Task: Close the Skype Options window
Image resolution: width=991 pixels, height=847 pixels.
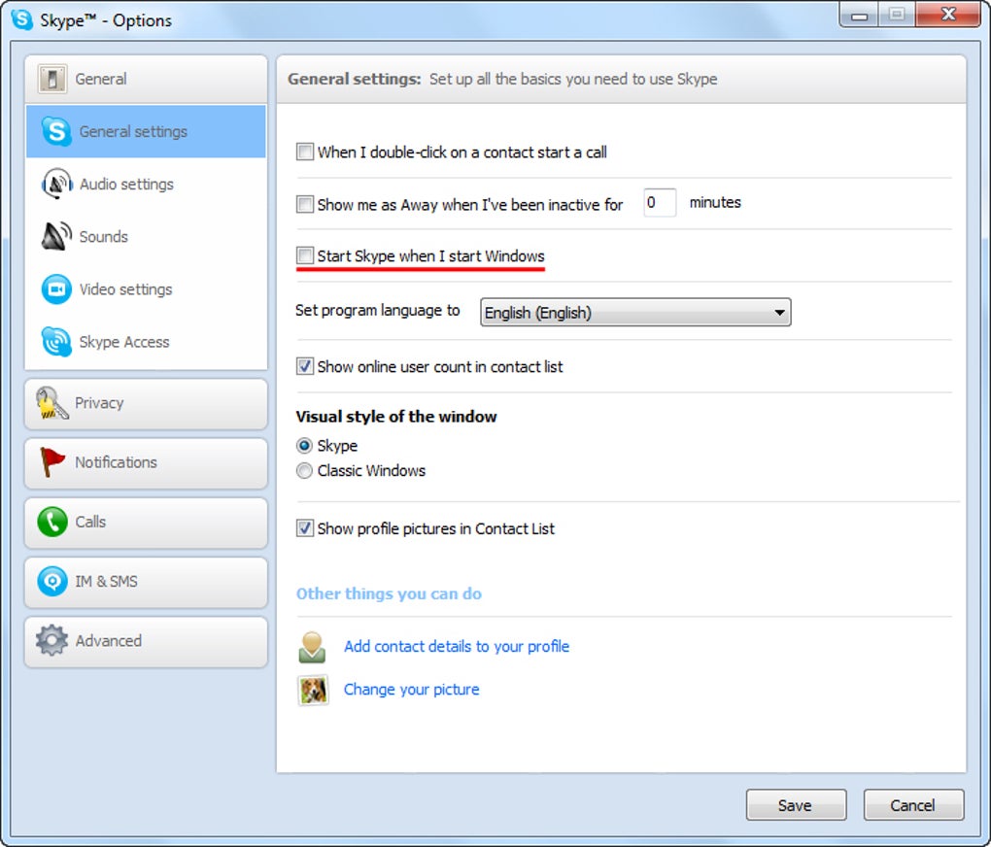Action: click(x=948, y=15)
